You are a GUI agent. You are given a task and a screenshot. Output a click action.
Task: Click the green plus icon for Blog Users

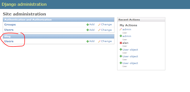[x=88, y=41]
